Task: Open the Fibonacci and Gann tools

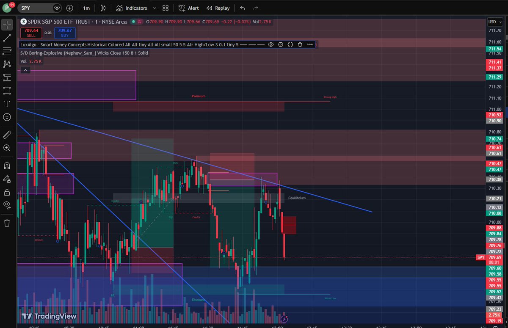Action: click(7, 51)
